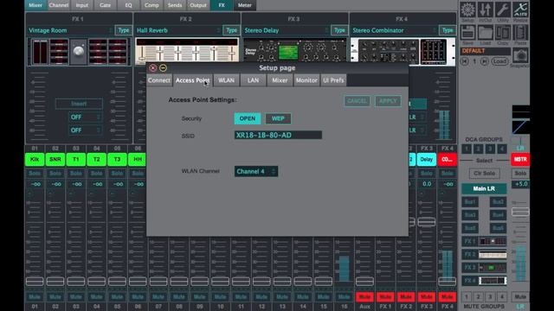Select the Main LR bus button
The image size is (554, 311).
click(x=484, y=188)
